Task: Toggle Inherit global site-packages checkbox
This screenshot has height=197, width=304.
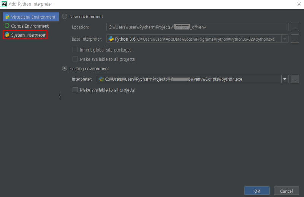Action: tap(75, 50)
